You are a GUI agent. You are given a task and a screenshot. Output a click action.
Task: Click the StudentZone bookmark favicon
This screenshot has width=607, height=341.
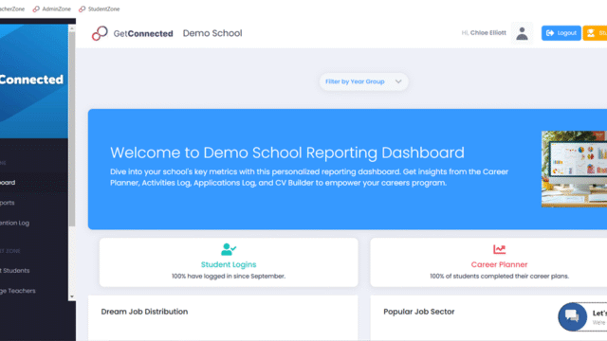coord(83,9)
